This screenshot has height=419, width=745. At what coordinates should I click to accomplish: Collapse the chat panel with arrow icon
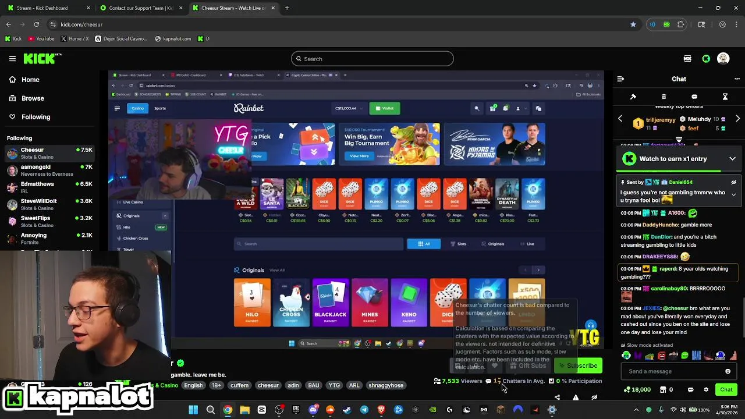click(620, 79)
